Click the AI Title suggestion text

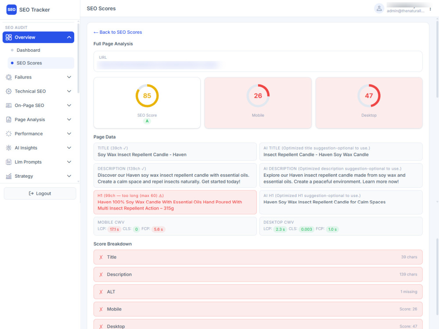(316, 155)
